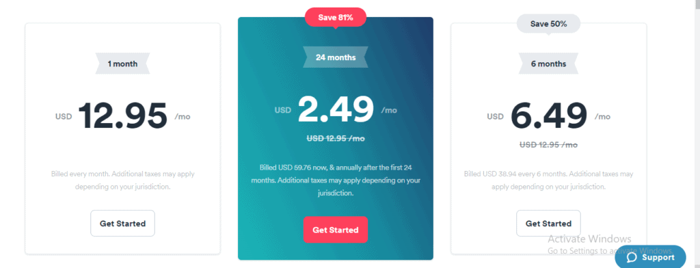Choose the 6 months ribbon label
This screenshot has width=700, height=268.
[549, 64]
